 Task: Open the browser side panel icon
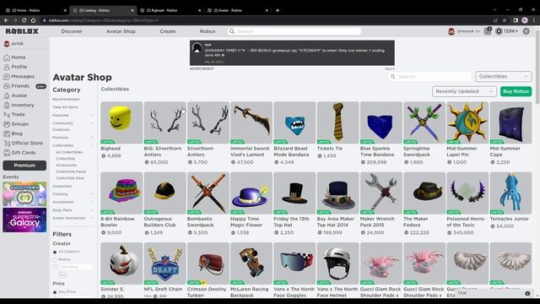[x=516, y=20]
